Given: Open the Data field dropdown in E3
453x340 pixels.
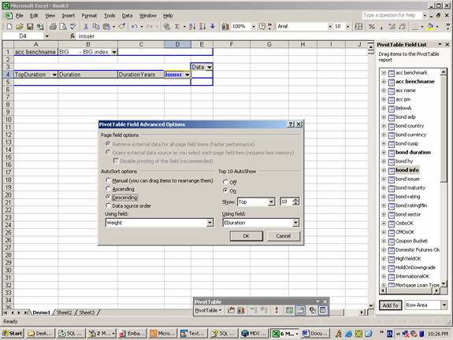Looking at the screenshot, I should point(210,67).
